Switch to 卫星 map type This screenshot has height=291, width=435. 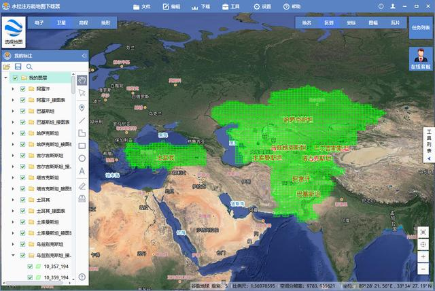coord(61,22)
